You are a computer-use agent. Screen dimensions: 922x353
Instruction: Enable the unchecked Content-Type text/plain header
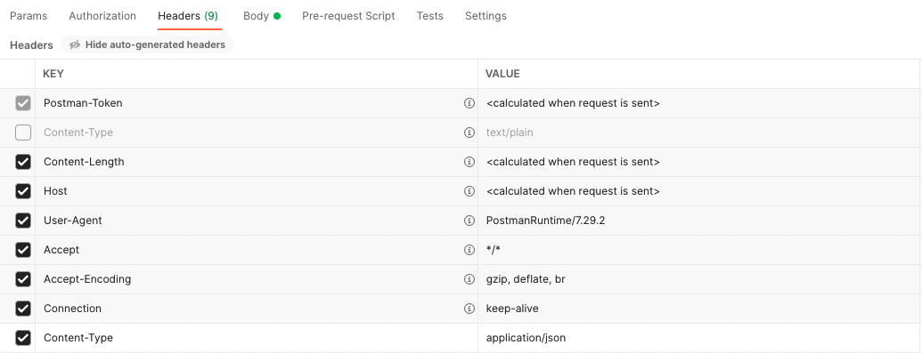pyautogui.click(x=23, y=132)
